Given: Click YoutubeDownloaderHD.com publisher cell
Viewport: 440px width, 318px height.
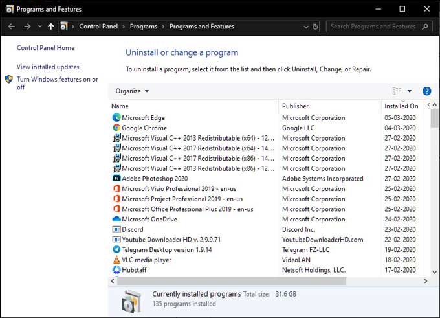Looking at the screenshot, I should pyautogui.click(x=322, y=240).
